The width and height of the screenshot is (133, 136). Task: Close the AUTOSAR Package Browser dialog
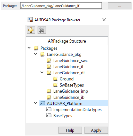click(x=104, y=20)
